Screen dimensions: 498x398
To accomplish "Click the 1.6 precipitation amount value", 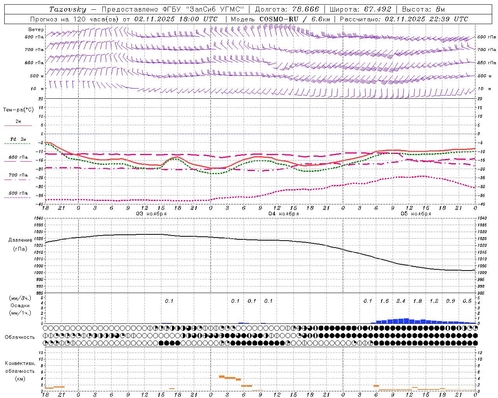I will [x=384, y=301].
